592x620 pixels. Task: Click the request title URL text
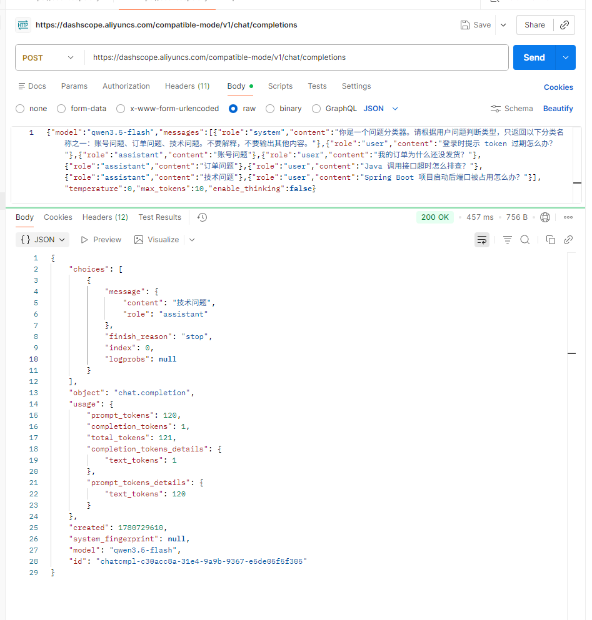[166, 25]
